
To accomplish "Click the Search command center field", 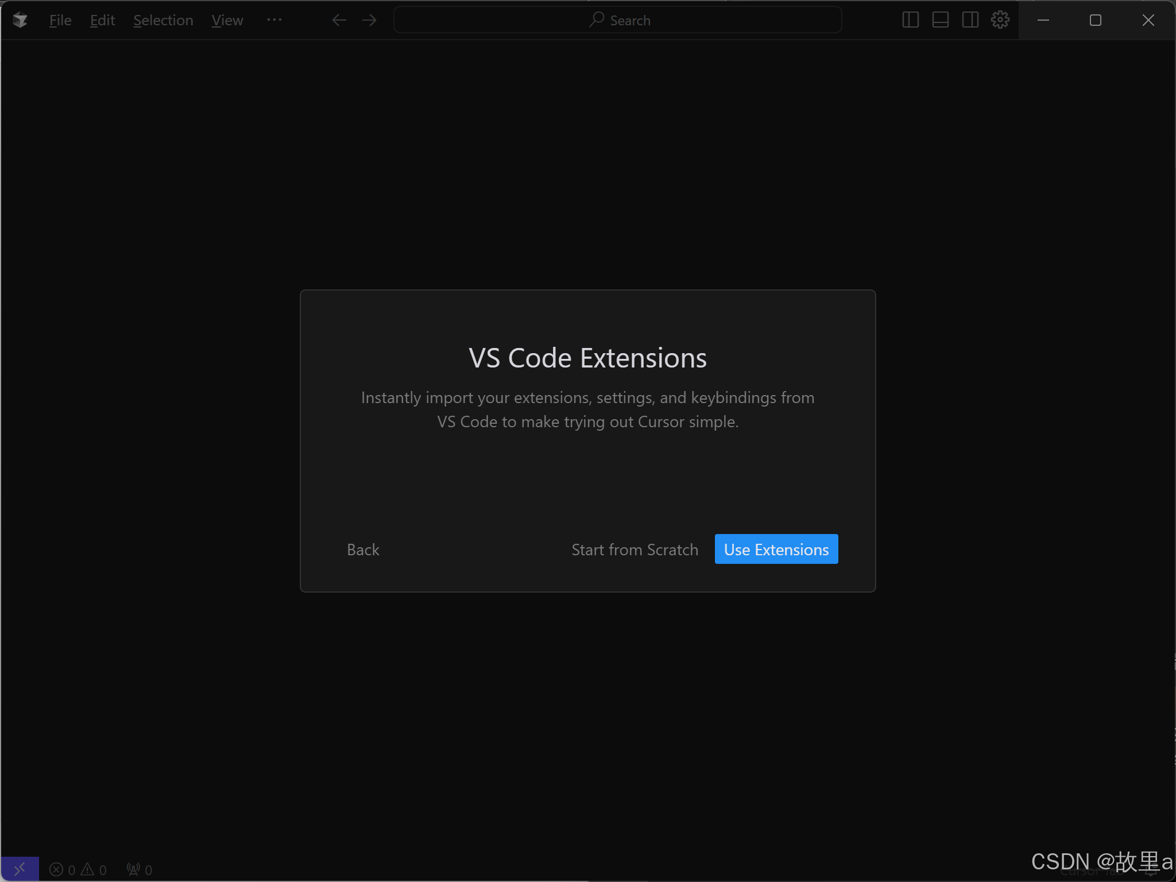I will pyautogui.click(x=618, y=20).
